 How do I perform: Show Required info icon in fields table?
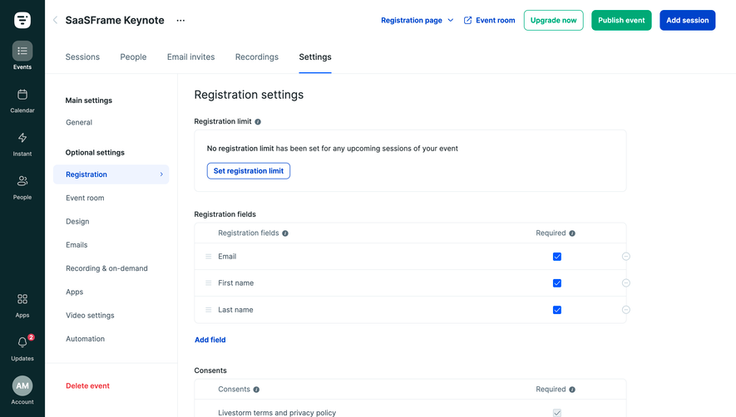tap(571, 233)
